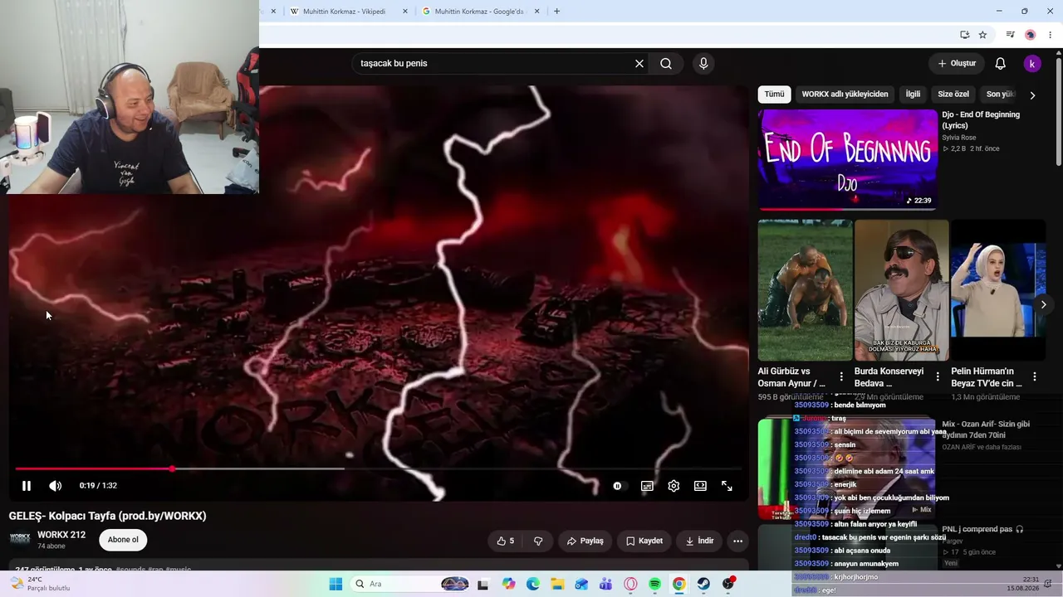Open the WORKX 212 channel avatar

(20, 539)
